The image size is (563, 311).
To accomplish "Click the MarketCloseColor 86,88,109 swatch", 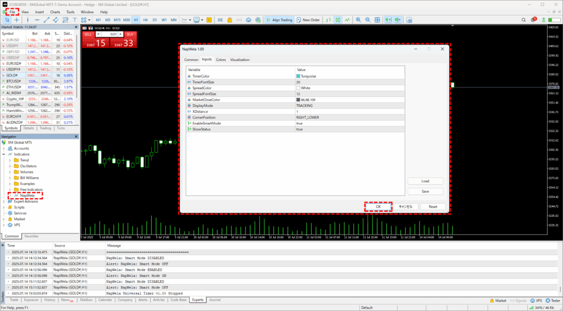I will pyautogui.click(x=298, y=100).
